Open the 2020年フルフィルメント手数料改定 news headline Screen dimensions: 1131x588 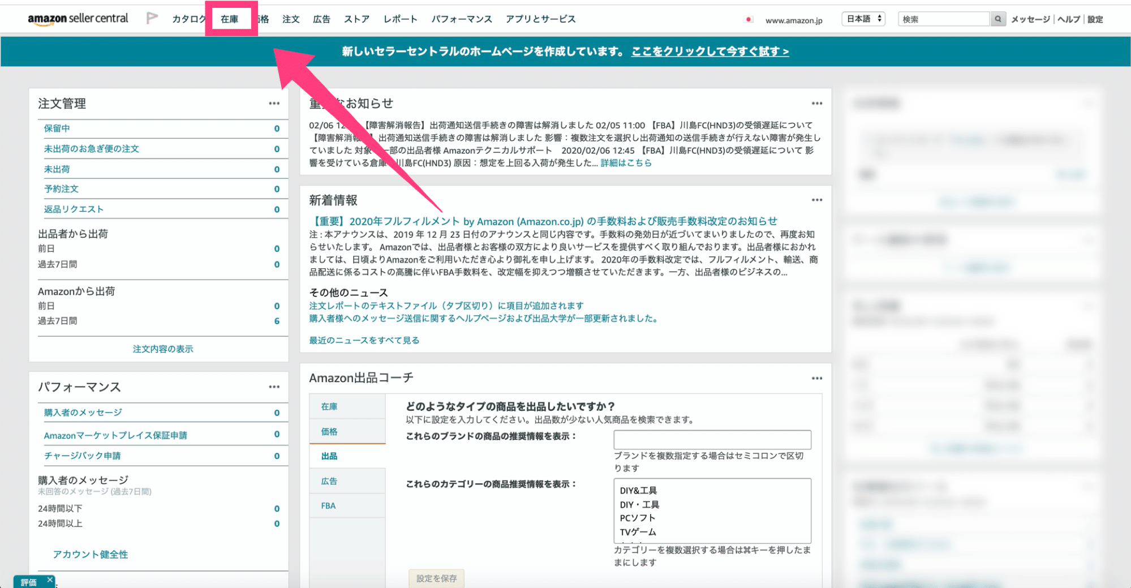point(543,221)
